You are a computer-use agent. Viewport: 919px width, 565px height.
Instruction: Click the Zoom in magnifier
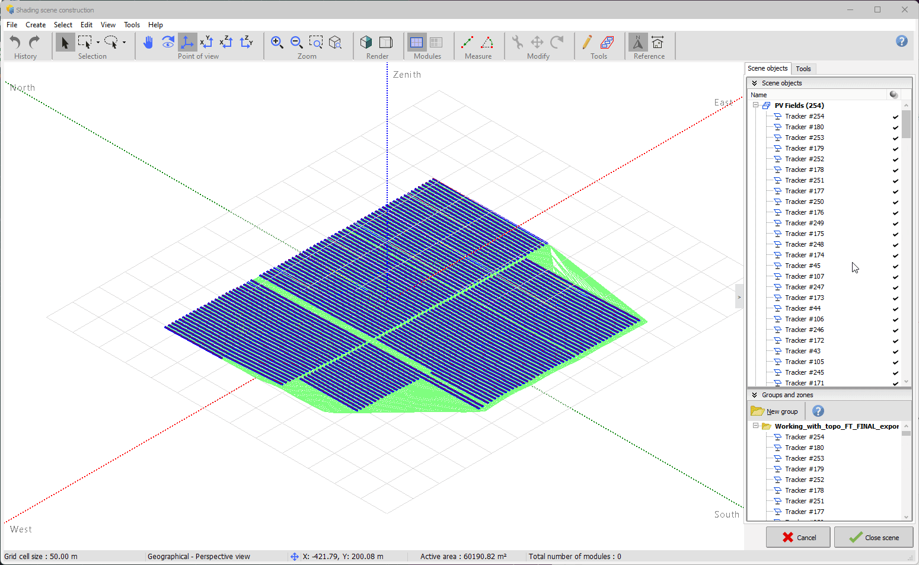277,42
